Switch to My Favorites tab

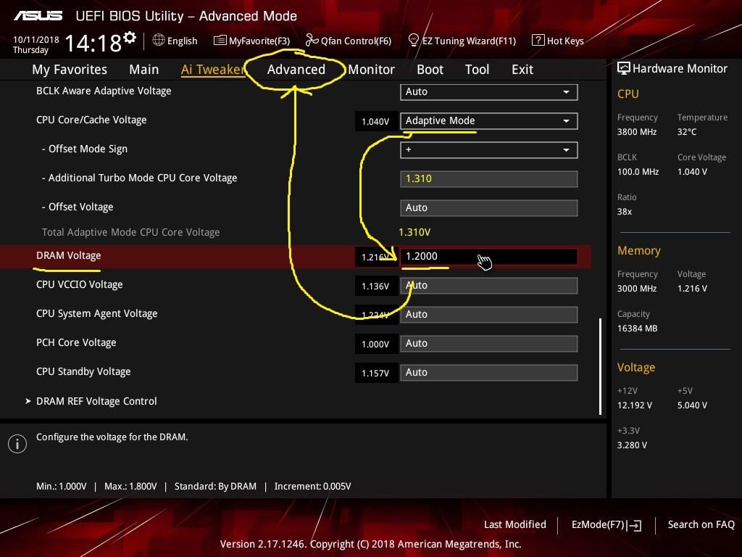click(70, 70)
